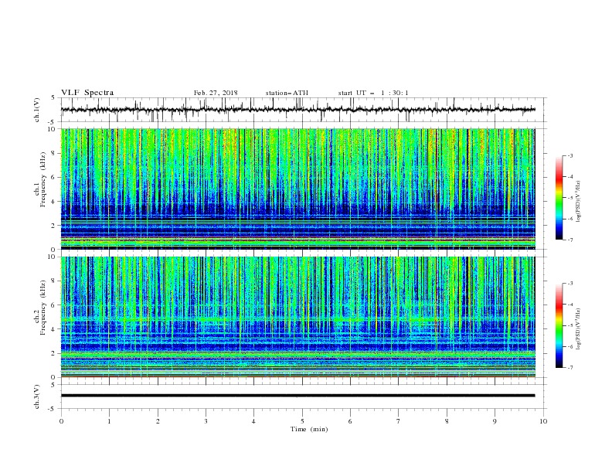Screen dimensions: 612x473
Task: Click the '6' kHz tick on ch.2 axis
Action: (54, 305)
